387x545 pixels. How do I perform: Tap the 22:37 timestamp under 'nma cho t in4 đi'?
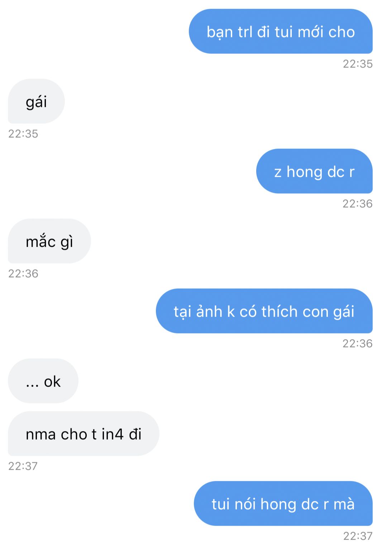[23, 466]
